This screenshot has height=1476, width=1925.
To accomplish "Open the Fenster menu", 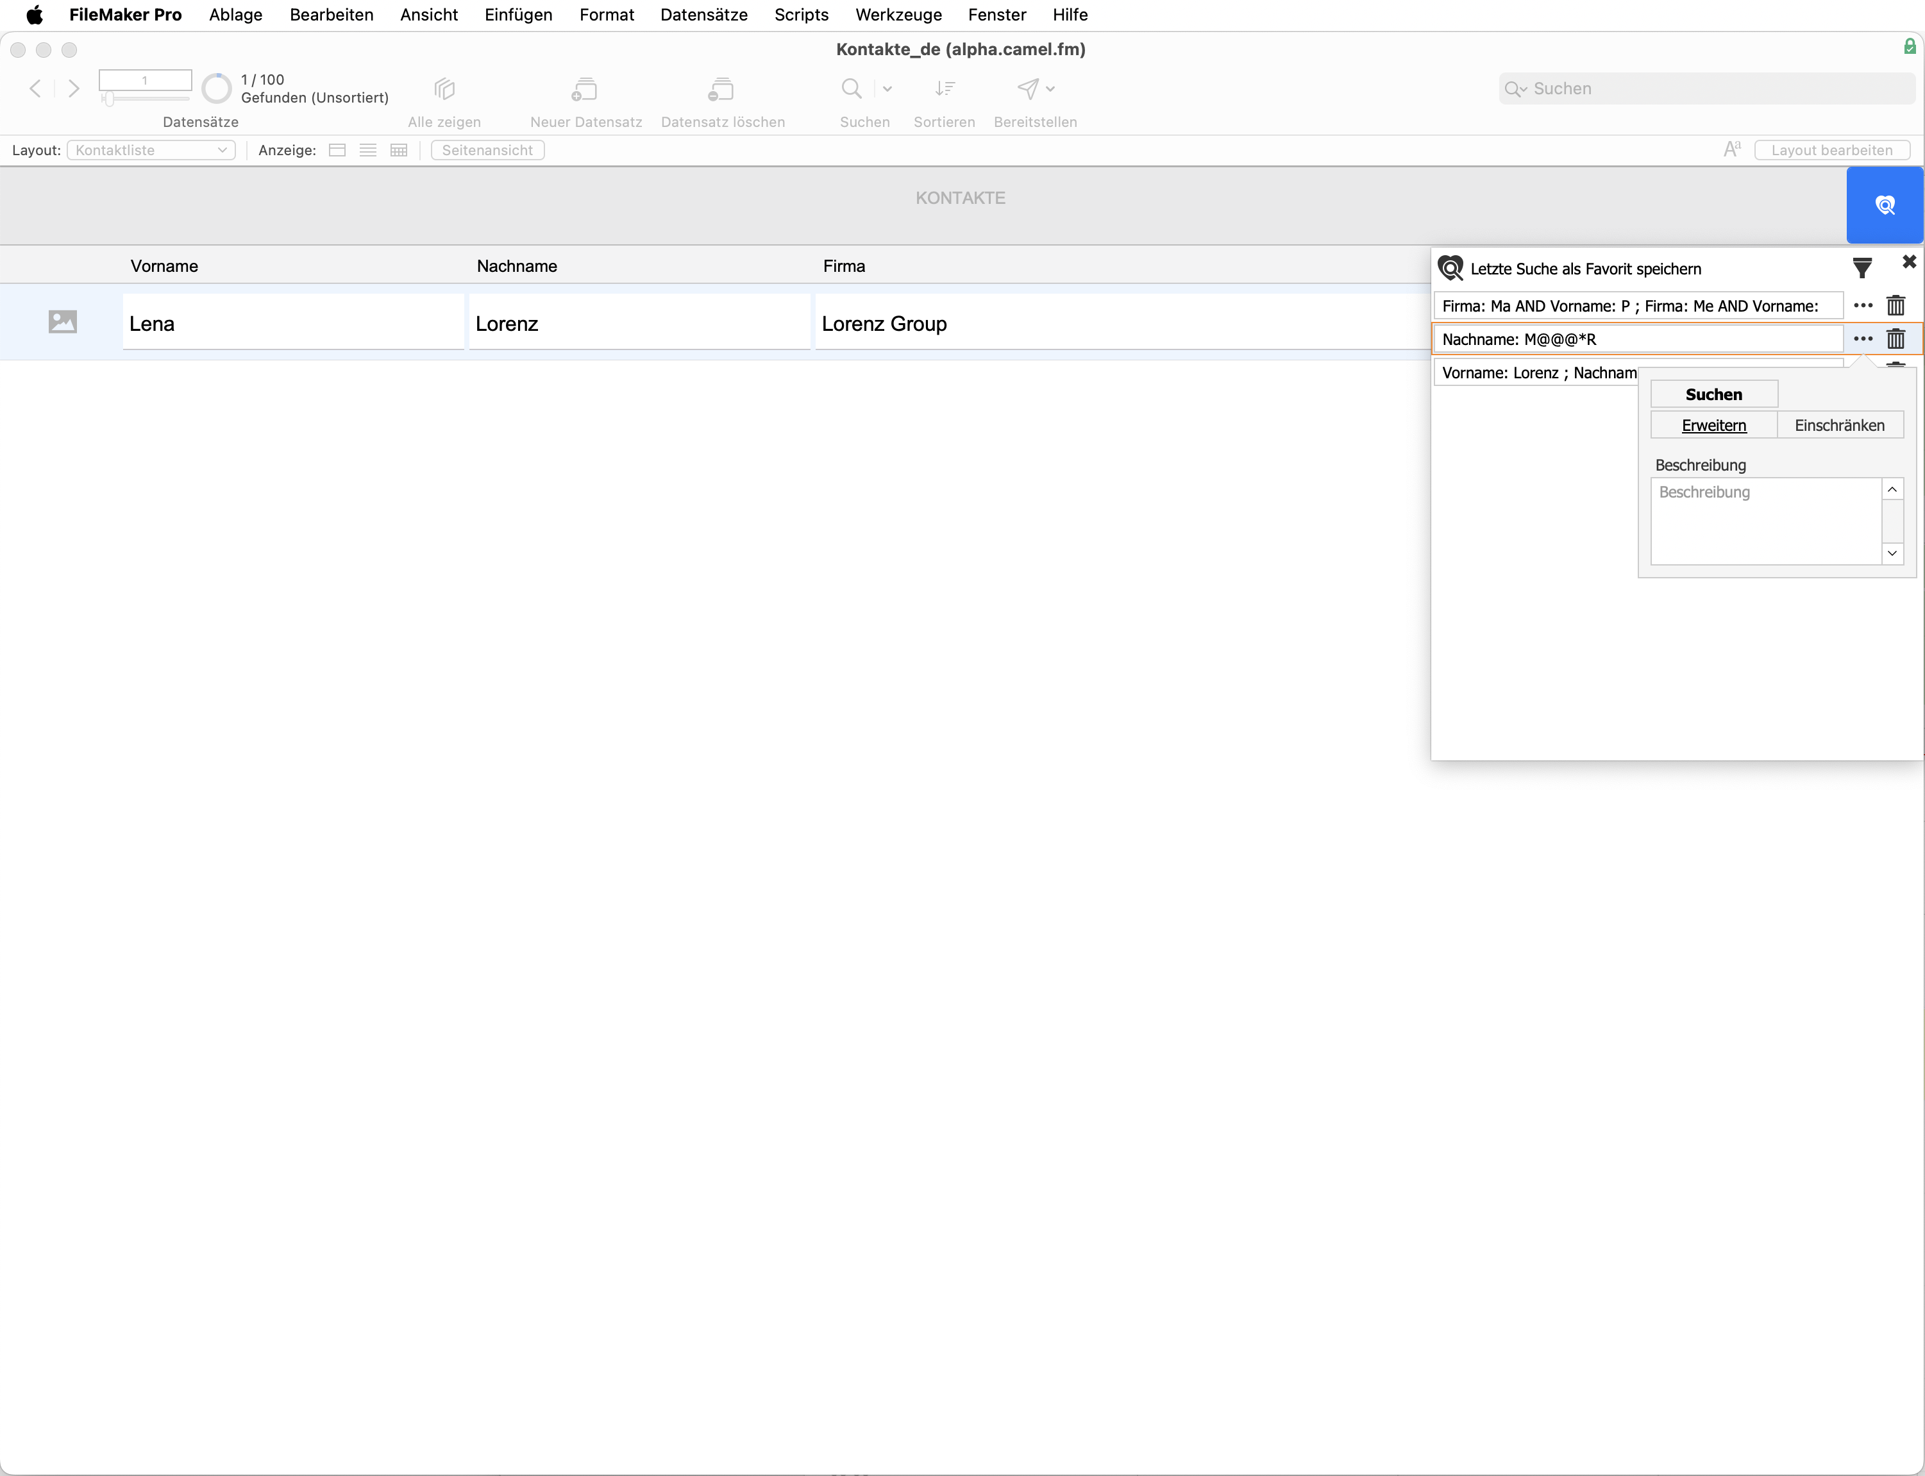I will click(996, 15).
